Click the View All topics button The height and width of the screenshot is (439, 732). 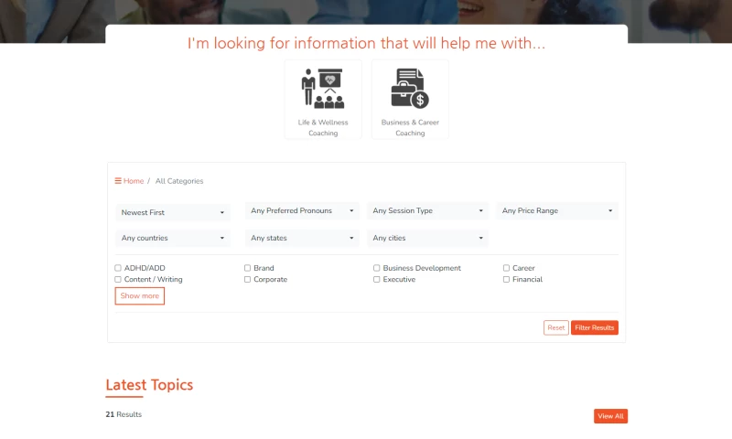[610, 416]
